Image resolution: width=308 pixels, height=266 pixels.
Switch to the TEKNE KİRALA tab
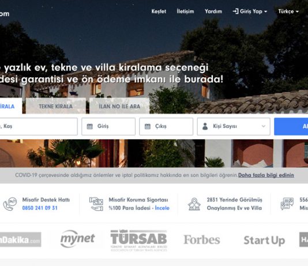tap(56, 107)
